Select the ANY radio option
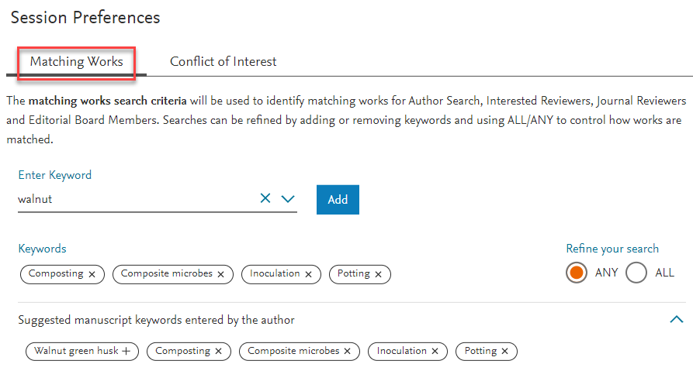This screenshot has height=371, width=693. pos(577,273)
